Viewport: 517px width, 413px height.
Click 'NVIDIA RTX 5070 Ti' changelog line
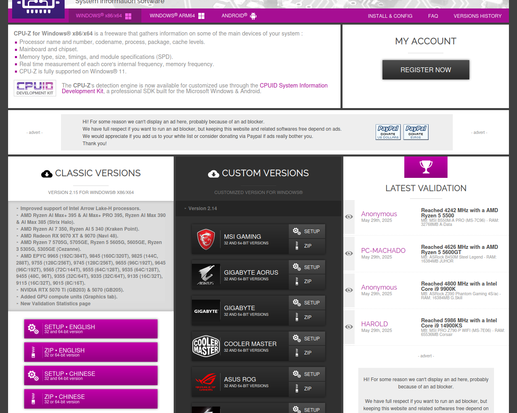(72, 290)
